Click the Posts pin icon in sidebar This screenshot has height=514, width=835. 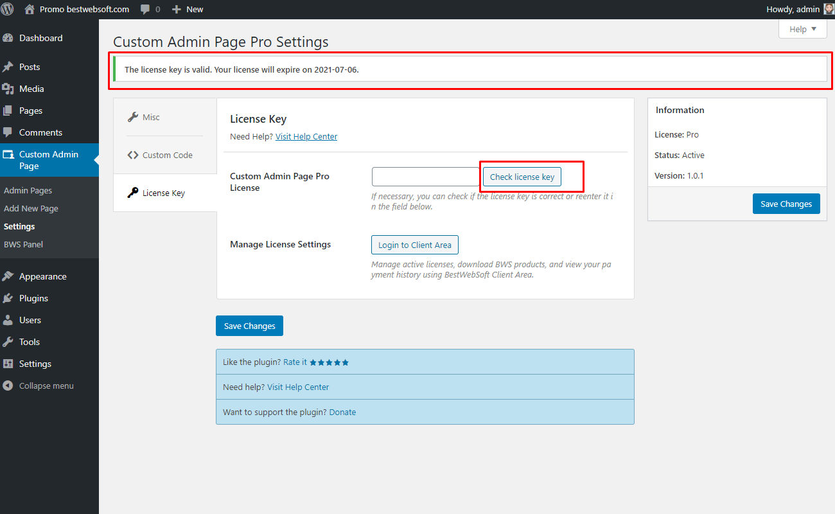point(8,67)
